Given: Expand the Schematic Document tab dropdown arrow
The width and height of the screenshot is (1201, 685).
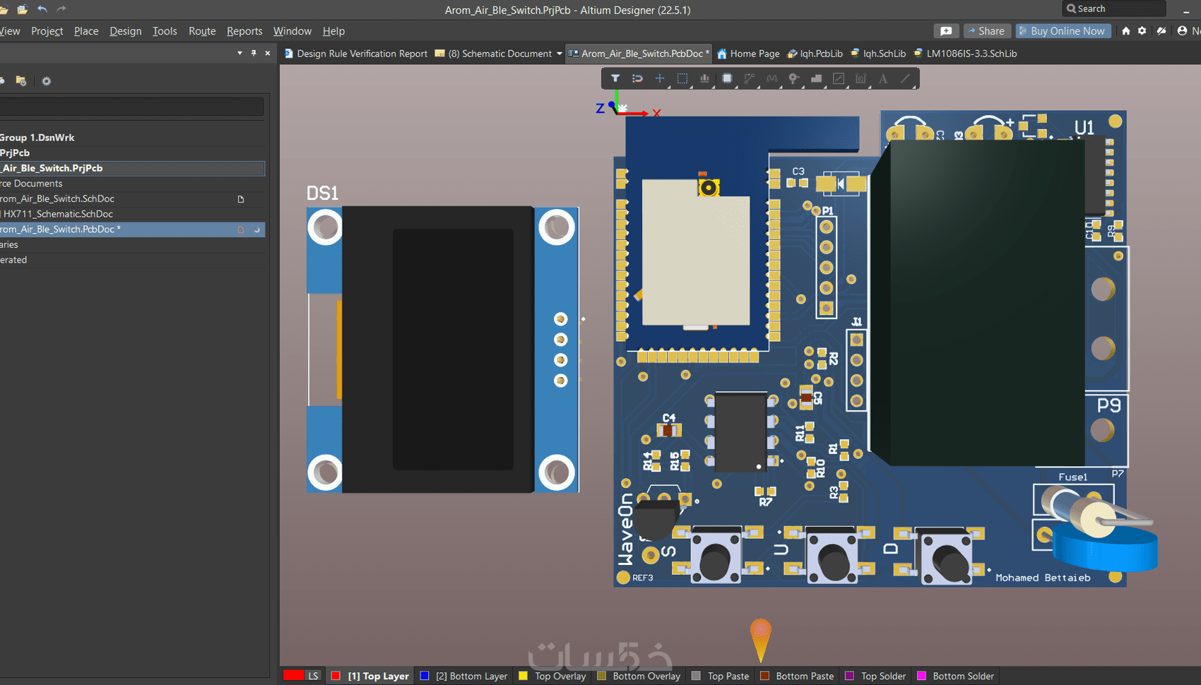Looking at the screenshot, I should pyautogui.click(x=560, y=54).
